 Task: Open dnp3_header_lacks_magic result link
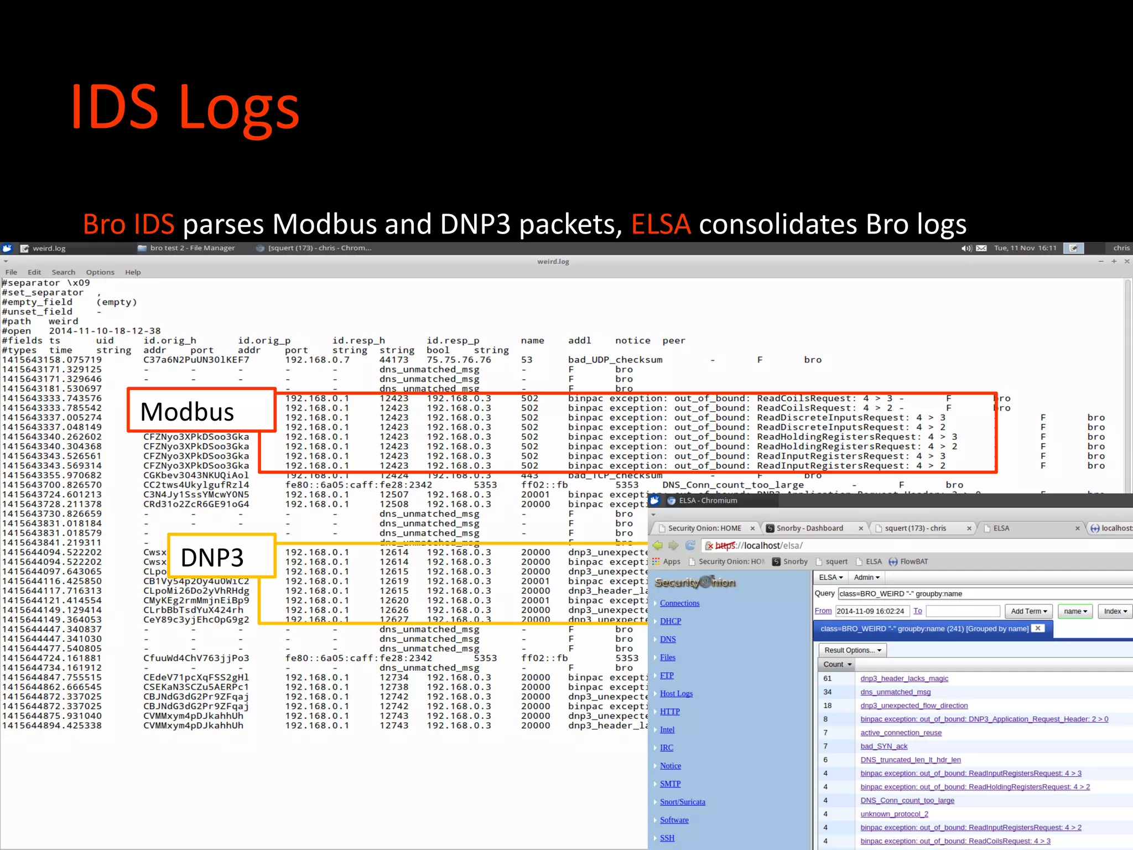(904, 678)
